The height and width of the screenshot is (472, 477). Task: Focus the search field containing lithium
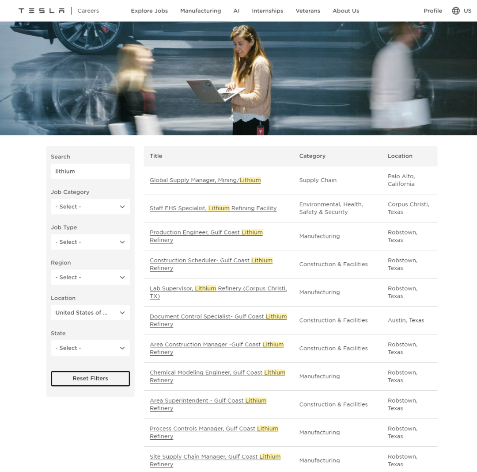coord(90,171)
